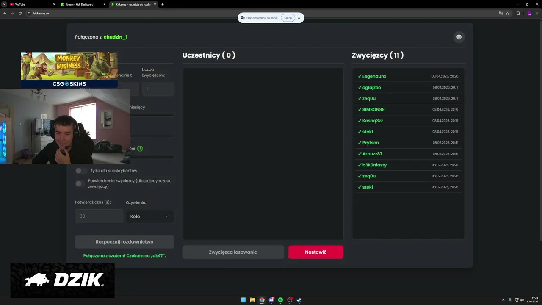This screenshot has width=542, height=305.
Task: Toggle 'Tylko dla subskrybentów' switch
Action: point(81,171)
